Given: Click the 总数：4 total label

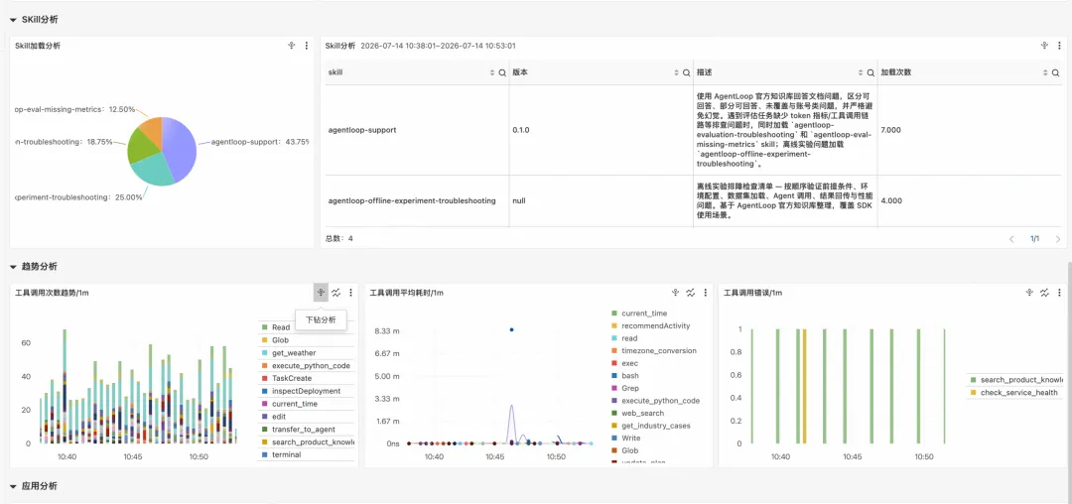Looking at the screenshot, I should (340, 239).
